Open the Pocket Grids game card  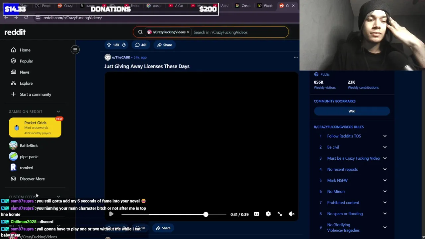tap(35, 127)
